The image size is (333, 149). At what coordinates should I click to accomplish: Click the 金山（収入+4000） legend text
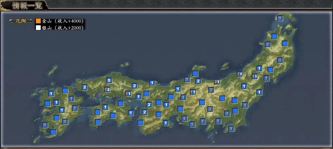click(63, 21)
